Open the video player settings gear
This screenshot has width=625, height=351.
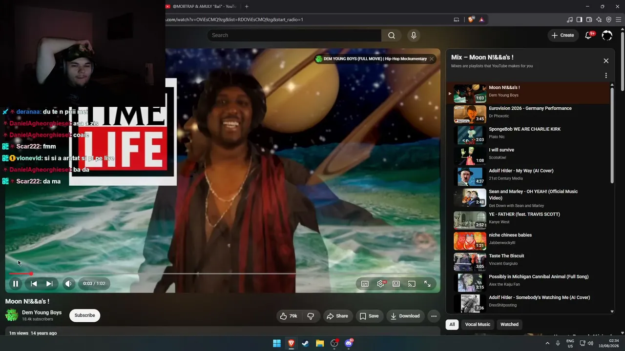click(380, 284)
